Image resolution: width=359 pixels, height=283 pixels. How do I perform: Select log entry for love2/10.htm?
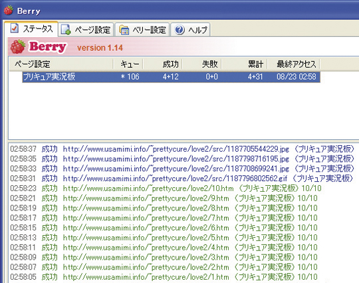[x=166, y=188]
